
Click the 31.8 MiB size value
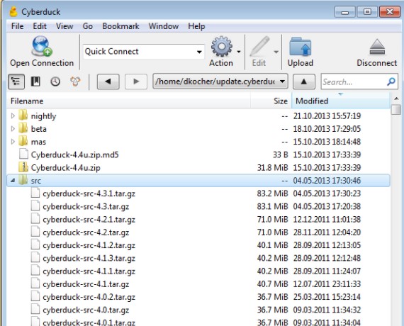pyautogui.click(x=272, y=167)
